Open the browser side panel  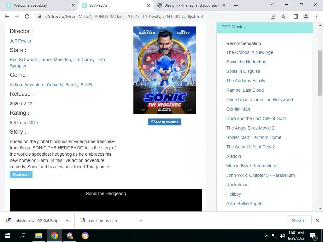click(296, 16)
